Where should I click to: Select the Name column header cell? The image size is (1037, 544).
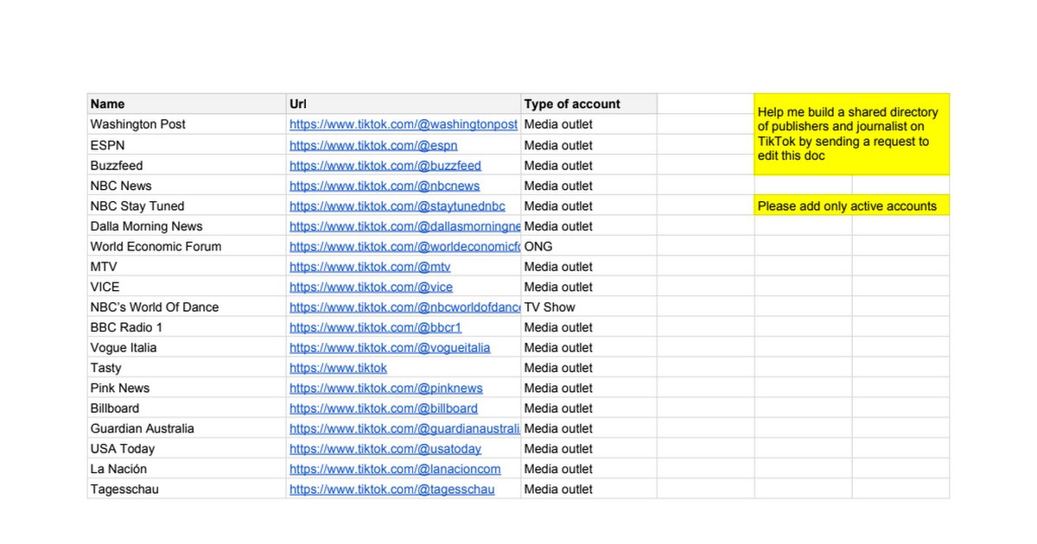point(187,104)
